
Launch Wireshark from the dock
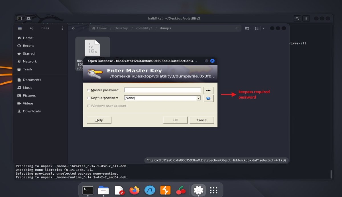(150, 190)
